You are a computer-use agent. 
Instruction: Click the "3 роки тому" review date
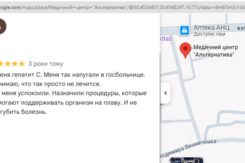pos(46,64)
